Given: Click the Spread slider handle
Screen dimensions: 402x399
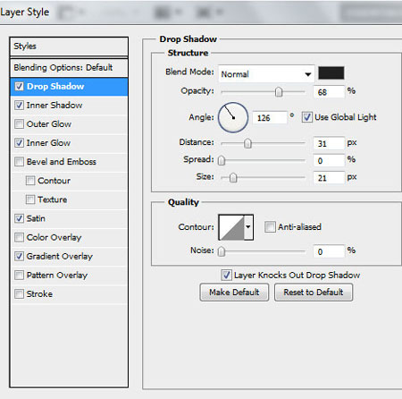Looking at the screenshot, I should [x=222, y=160].
